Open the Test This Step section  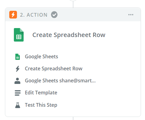41,105
